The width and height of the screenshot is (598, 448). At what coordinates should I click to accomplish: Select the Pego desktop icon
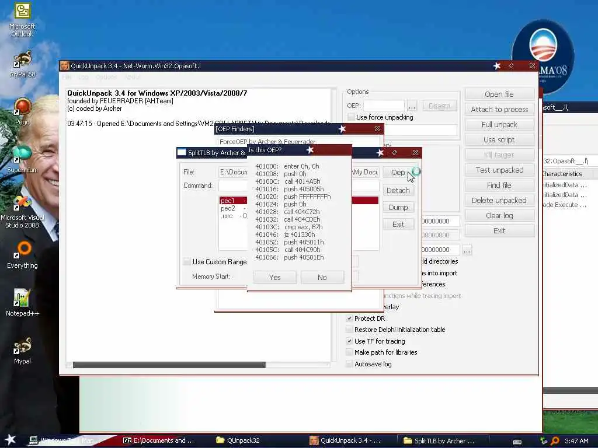click(22, 111)
